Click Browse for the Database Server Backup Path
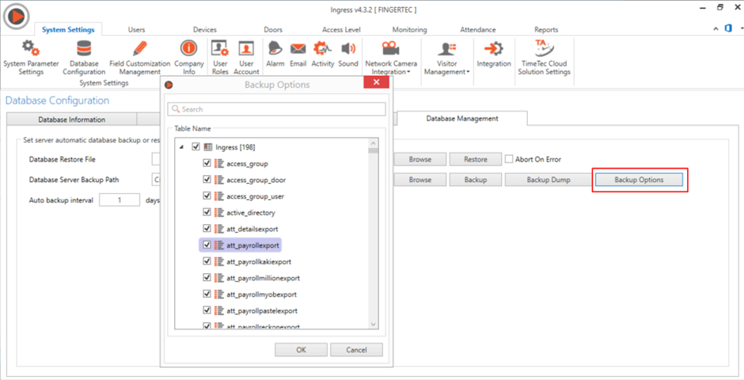This screenshot has width=744, height=380. pyautogui.click(x=420, y=180)
